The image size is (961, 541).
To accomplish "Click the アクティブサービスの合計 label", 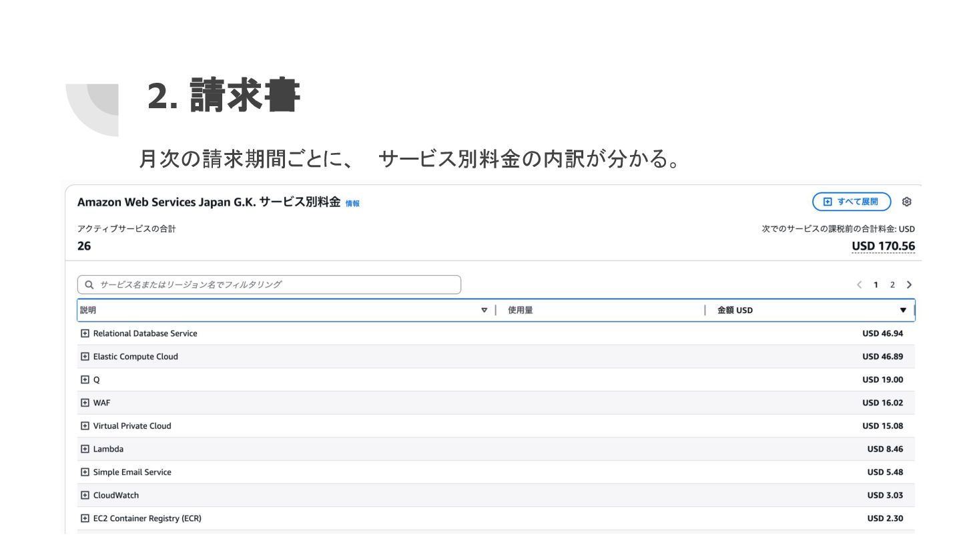I will [x=127, y=229].
